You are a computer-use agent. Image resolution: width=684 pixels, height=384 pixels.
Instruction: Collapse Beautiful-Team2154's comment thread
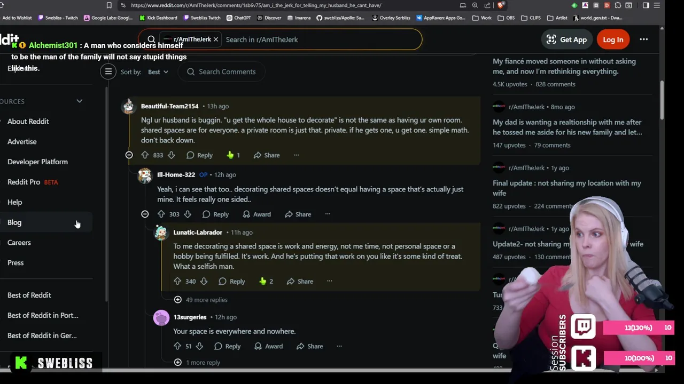129,155
